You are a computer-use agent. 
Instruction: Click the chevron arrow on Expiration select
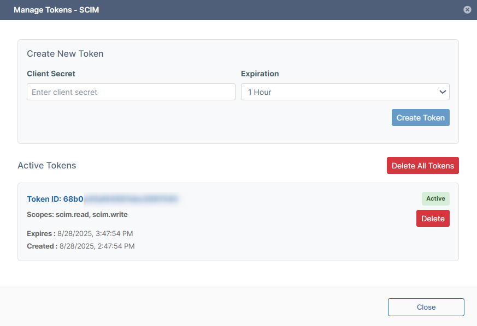click(x=443, y=92)
